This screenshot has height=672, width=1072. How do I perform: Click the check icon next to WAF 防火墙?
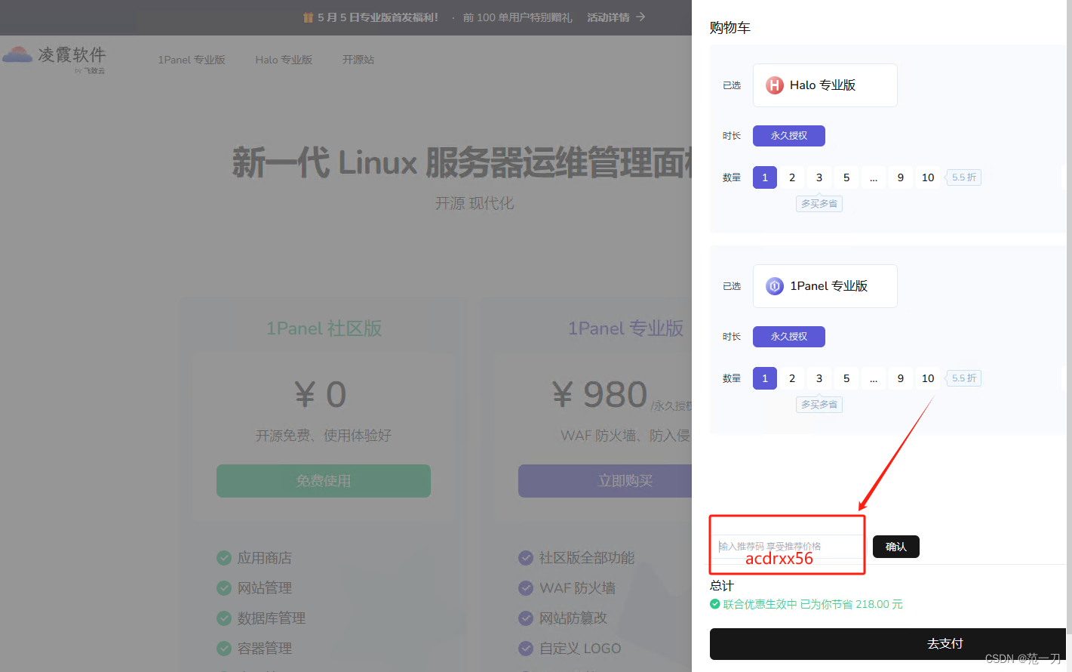(x=526, y=588)
